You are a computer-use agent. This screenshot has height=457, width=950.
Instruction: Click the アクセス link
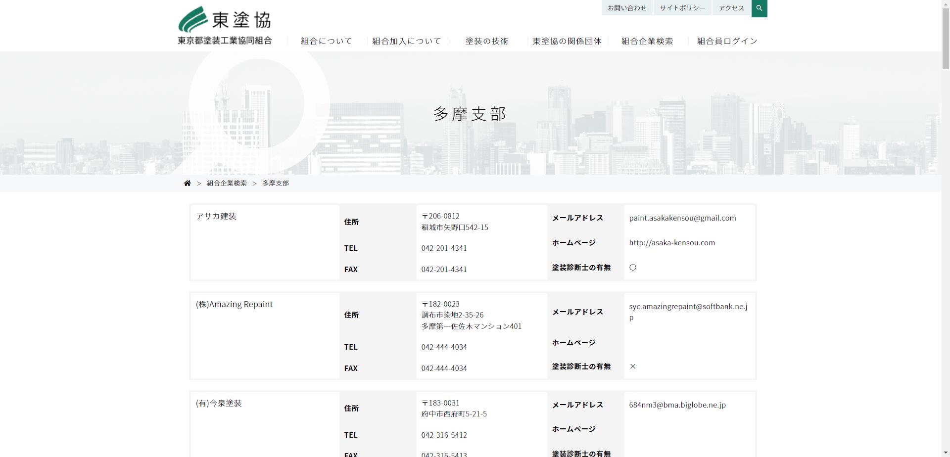click(x=731, y=8)
